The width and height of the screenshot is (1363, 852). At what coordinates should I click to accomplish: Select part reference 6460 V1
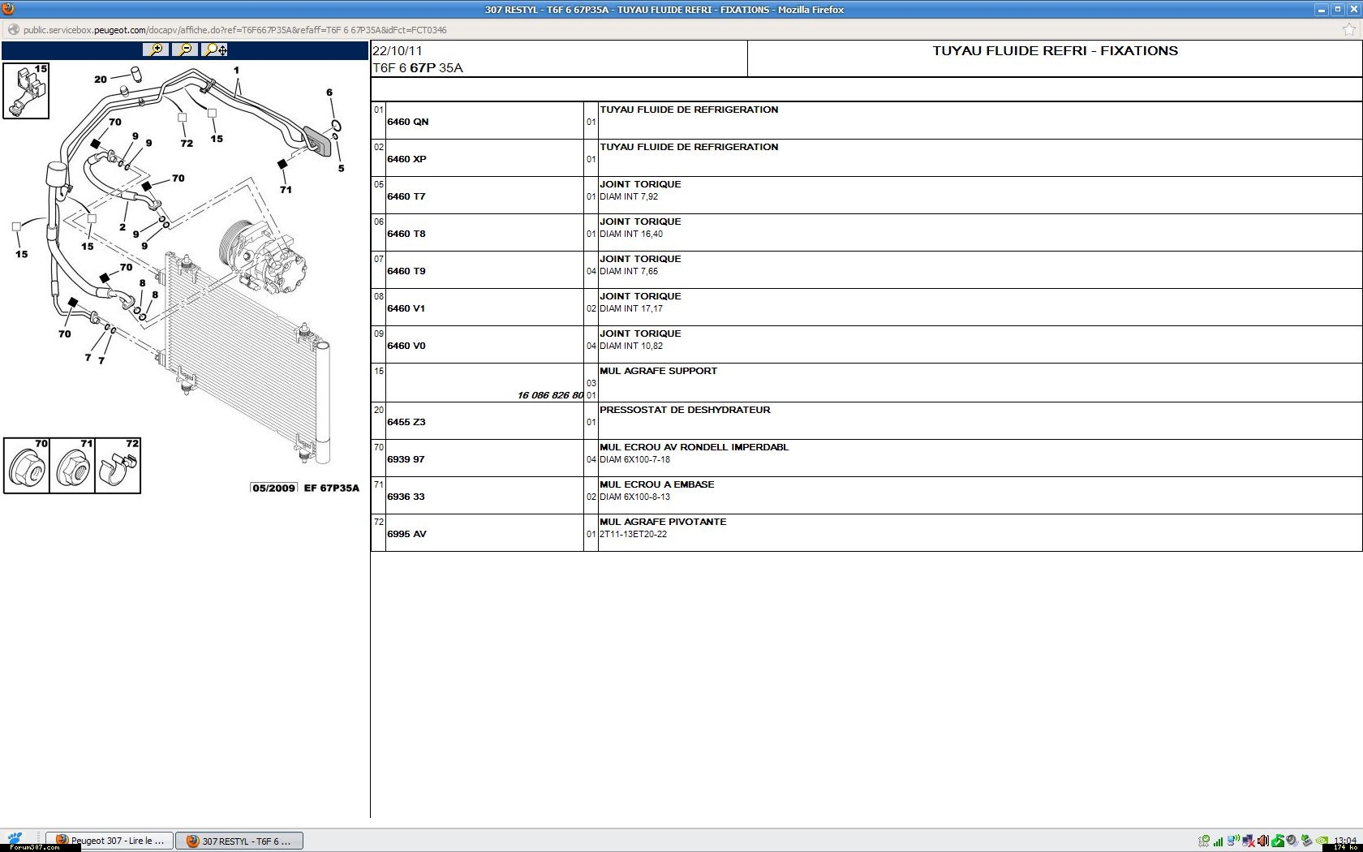click(x=406, y=308)
